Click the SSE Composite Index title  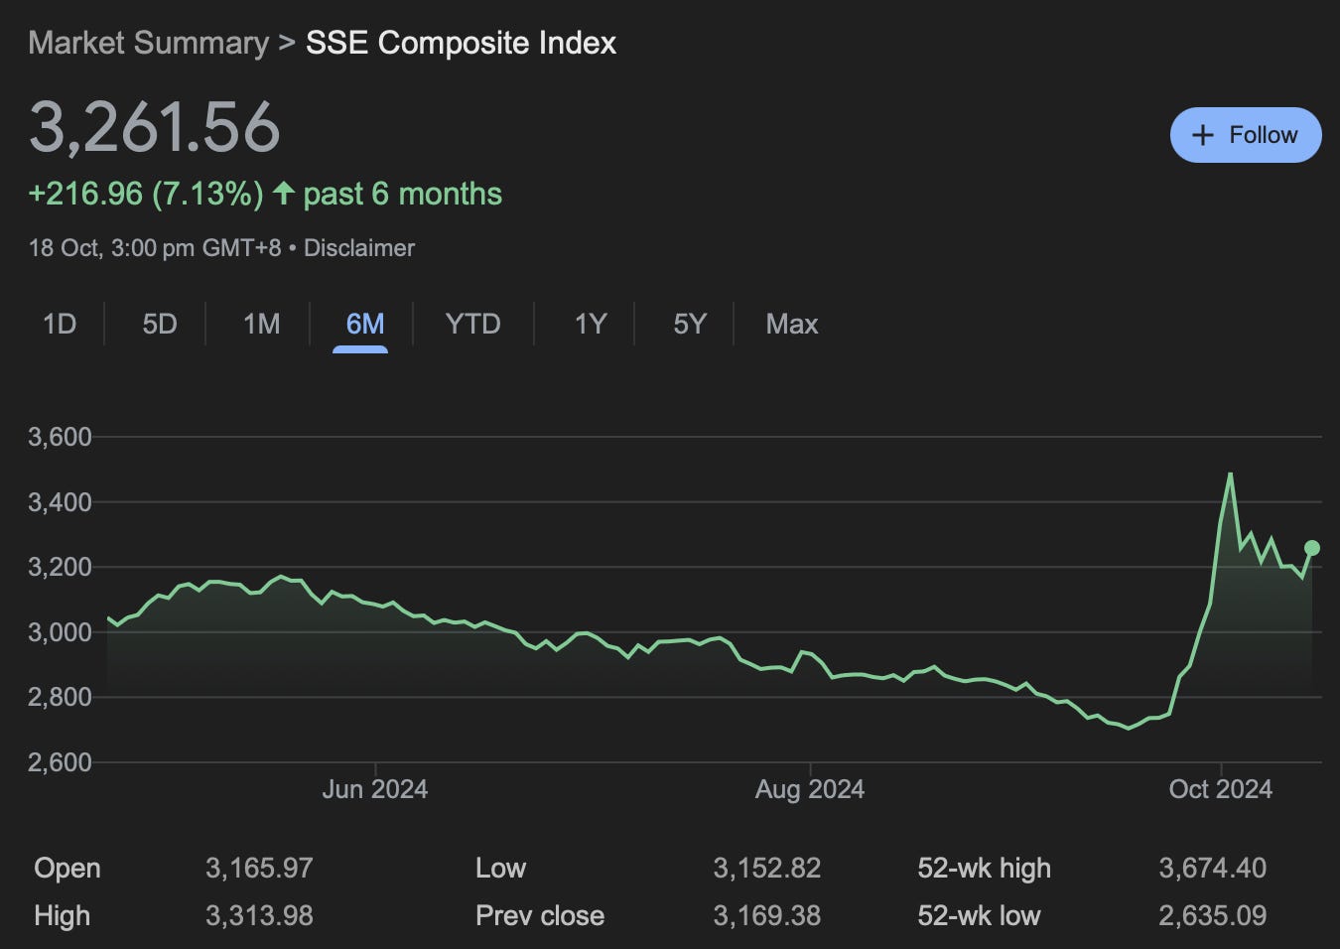tap(461, 44)
